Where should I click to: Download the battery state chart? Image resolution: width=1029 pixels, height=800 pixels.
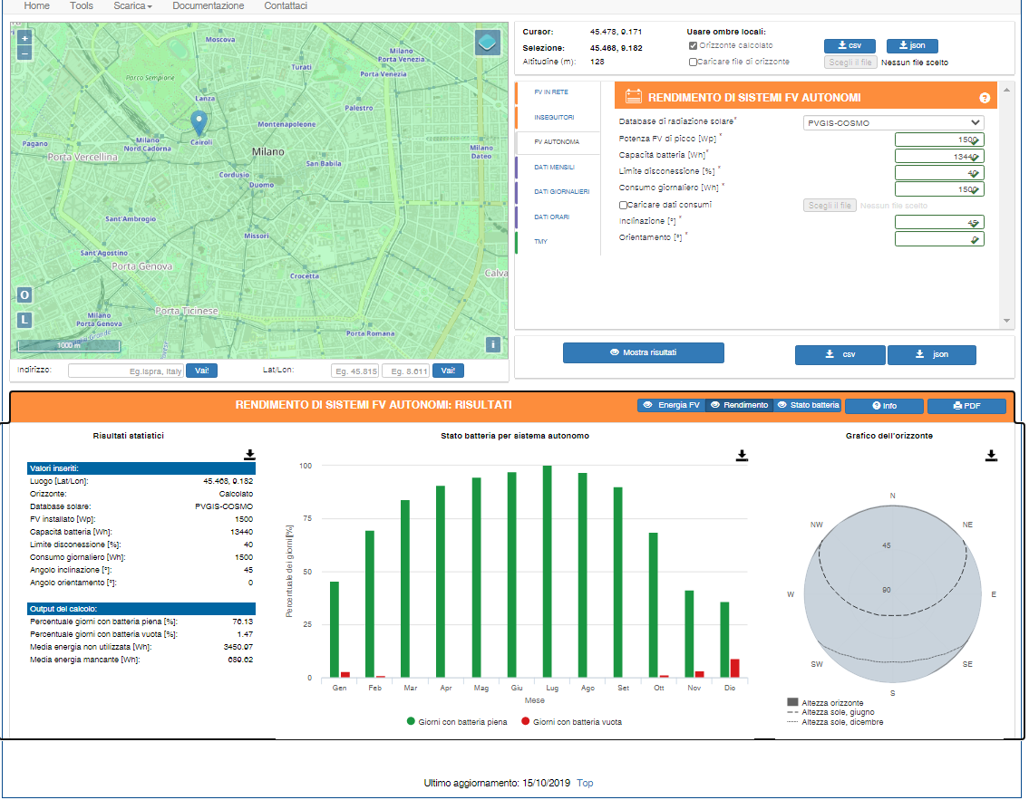[742, 455]
